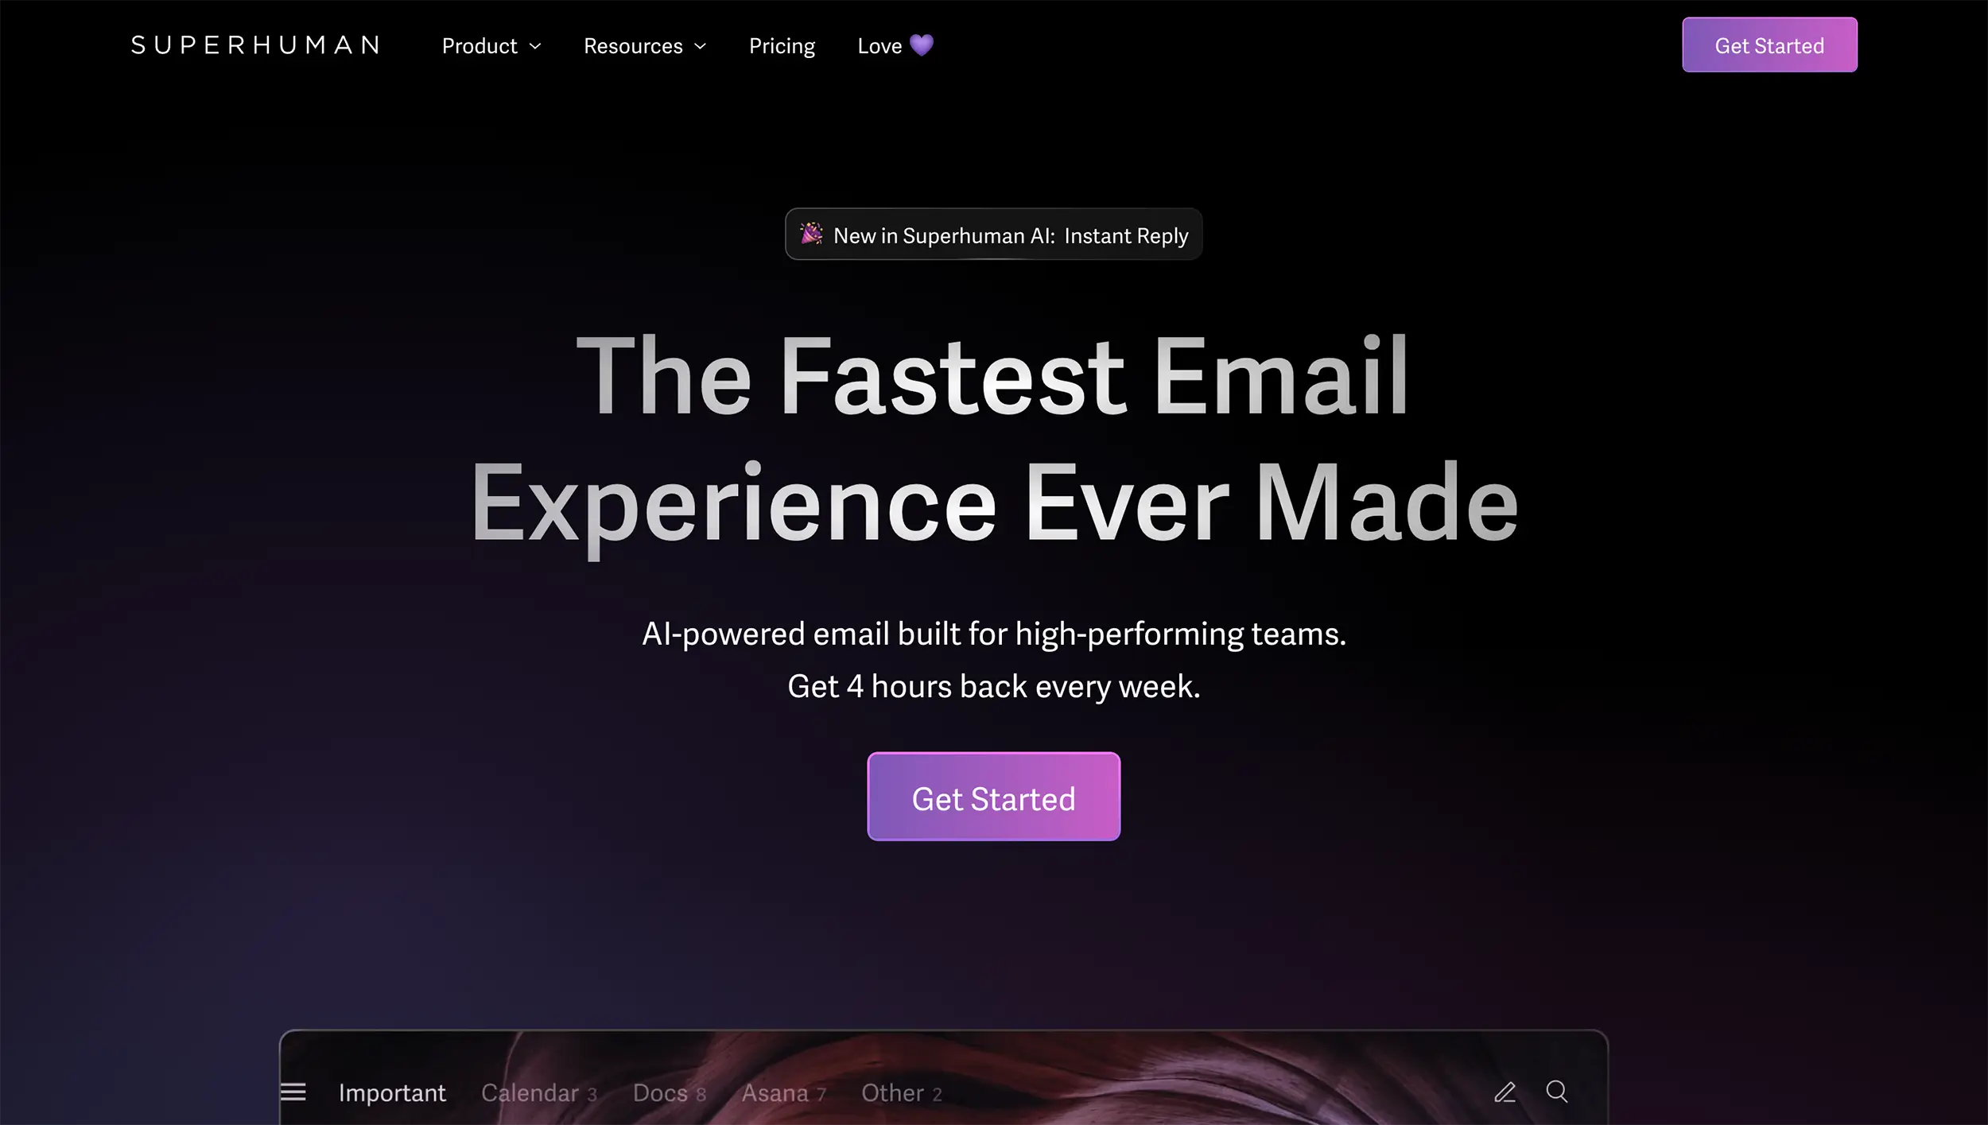Screen dimensions: 1988x1125
Task: Click the compose/edit icon
Action: click(1503, 1091)
